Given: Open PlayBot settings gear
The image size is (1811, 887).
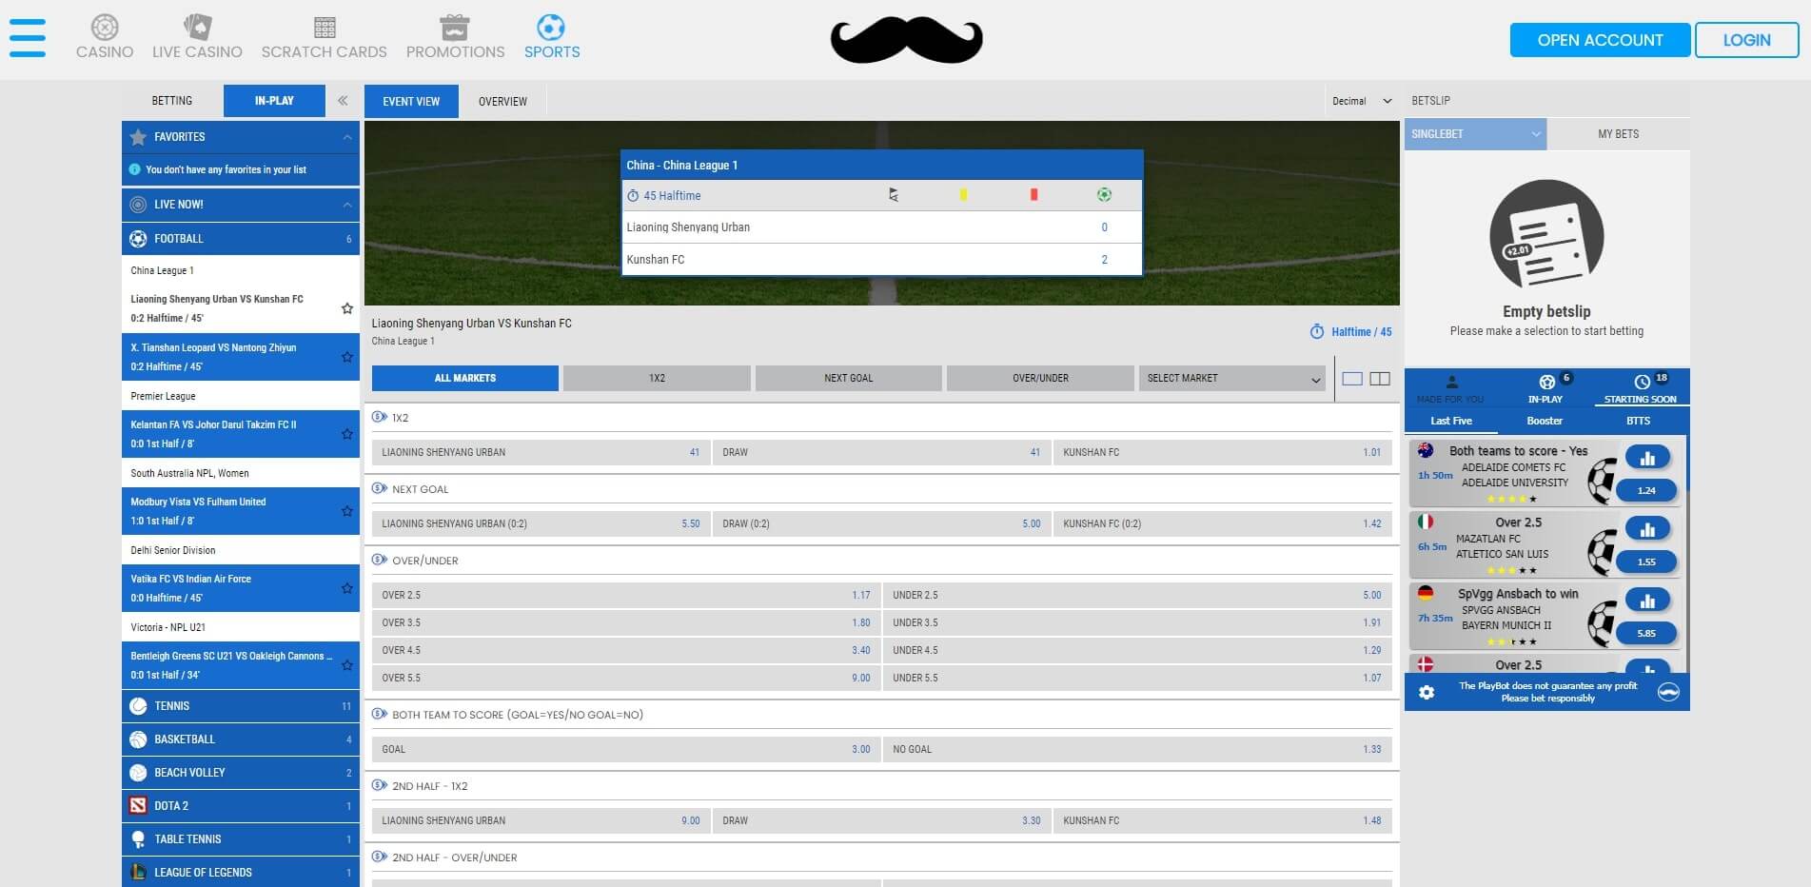Looking at the screenshot, I should coord(1426,692).
